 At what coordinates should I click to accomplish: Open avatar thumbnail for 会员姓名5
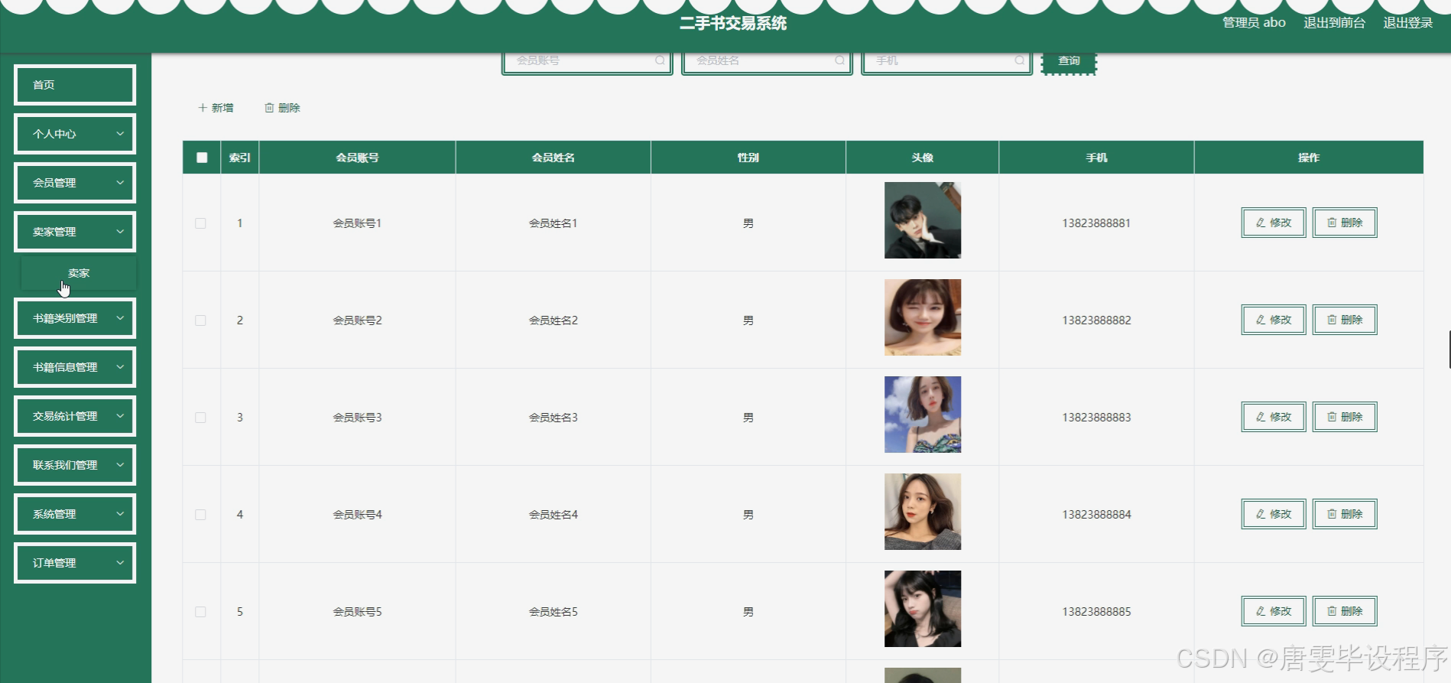click(923, 609)
